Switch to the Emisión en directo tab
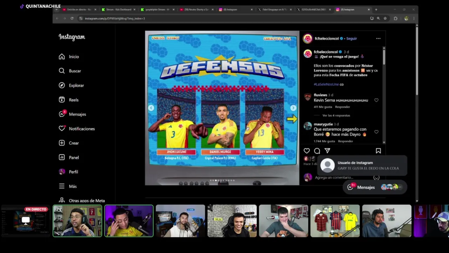Screen dimensions: 449x253 point(79,9)
